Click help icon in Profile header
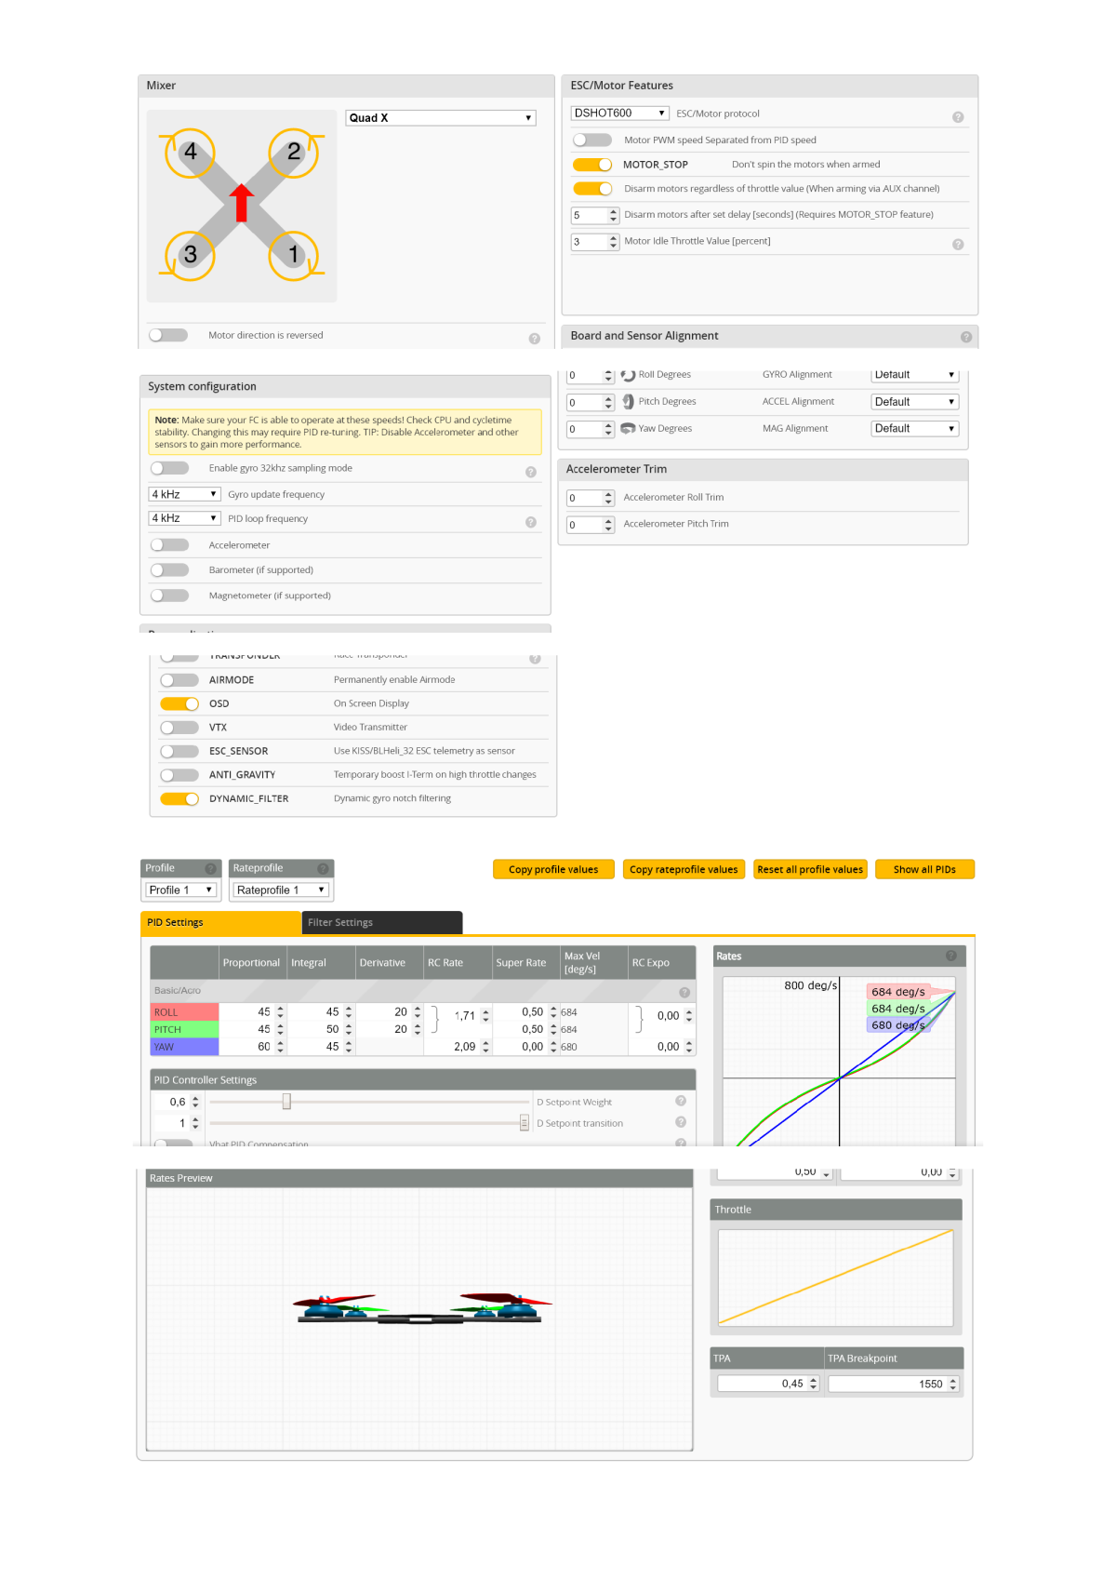Screen dimensions: 1116x1579 210,868
